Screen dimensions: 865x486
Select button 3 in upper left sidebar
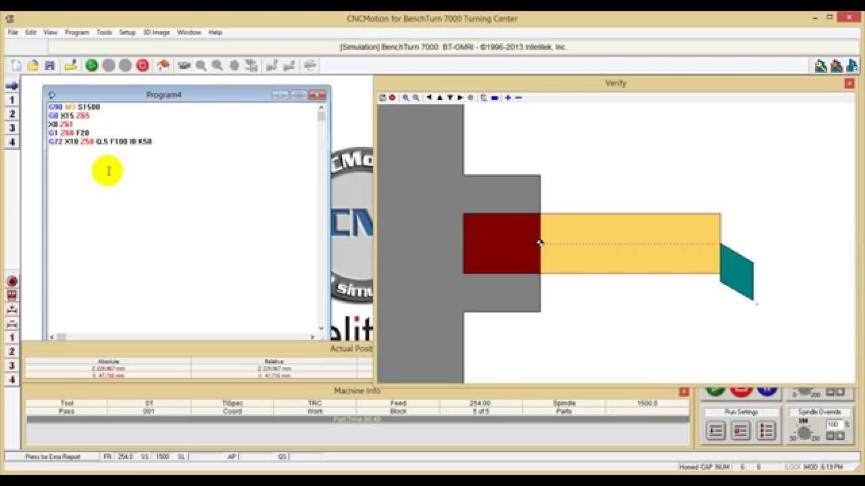[x=11, y=128]
